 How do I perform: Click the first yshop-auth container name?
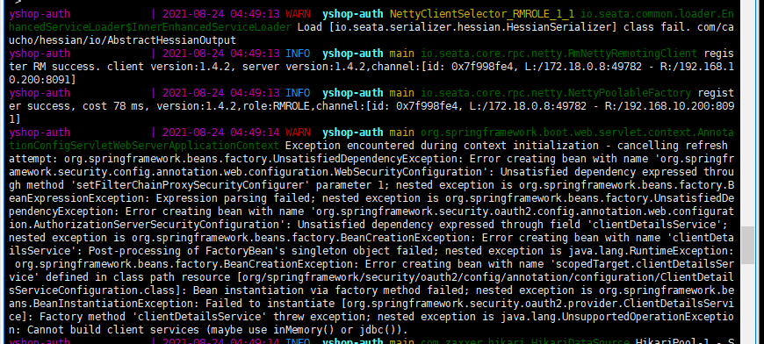pos(40,14)
